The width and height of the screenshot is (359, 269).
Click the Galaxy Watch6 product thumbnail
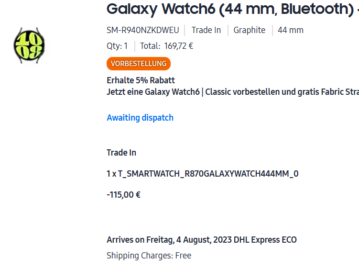pos(29,46)
